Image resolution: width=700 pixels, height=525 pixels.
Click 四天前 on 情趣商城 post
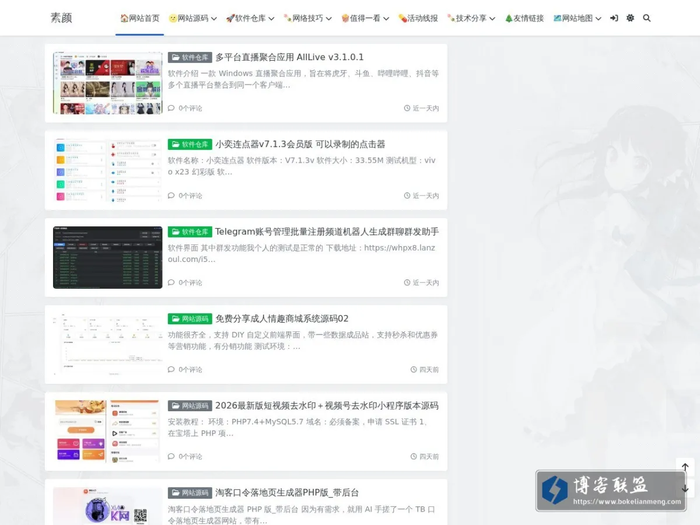point(429,369)
